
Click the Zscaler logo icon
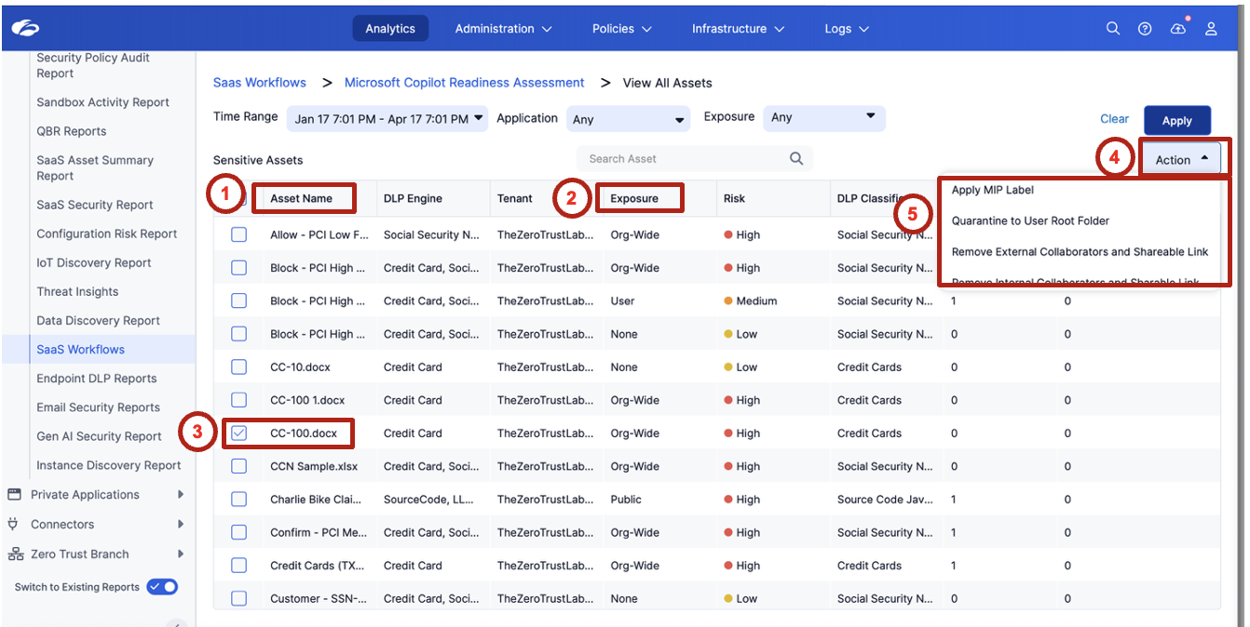pyautogui.click(x=26, y=29)
